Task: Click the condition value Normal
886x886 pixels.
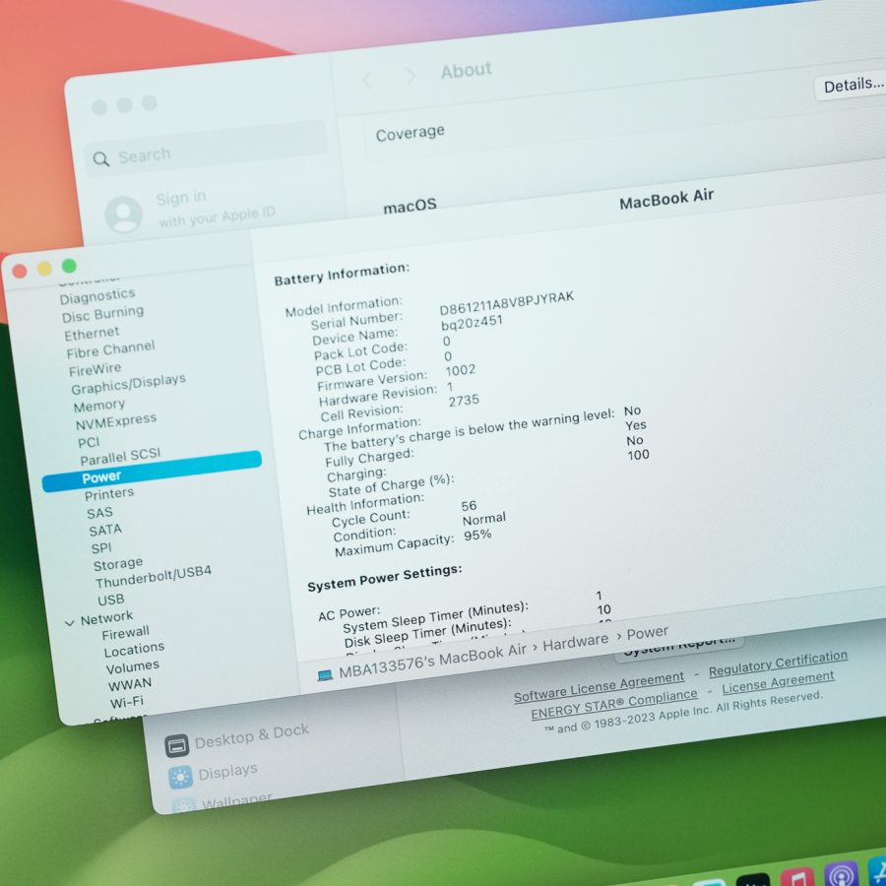Action: tap(483, 519)
